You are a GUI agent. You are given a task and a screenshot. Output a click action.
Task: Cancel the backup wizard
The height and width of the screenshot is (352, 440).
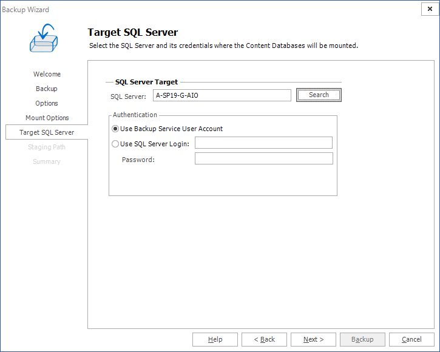pyautogui.click(x=411, y=339)
